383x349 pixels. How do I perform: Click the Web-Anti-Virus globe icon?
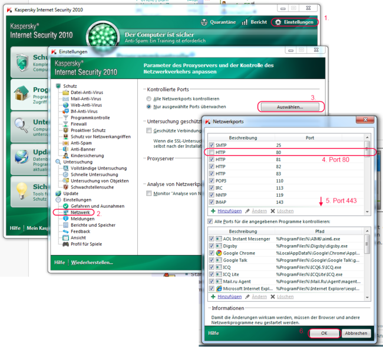65,105
